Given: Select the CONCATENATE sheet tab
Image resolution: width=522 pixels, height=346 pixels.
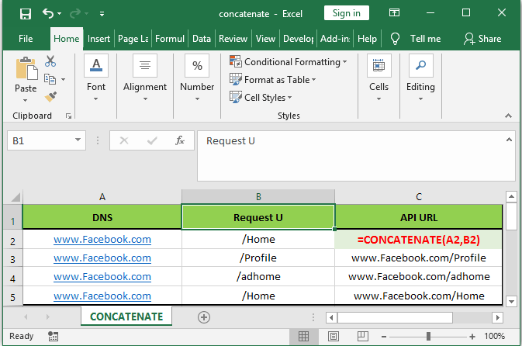Looking at the screenshot, I should 126,317.
